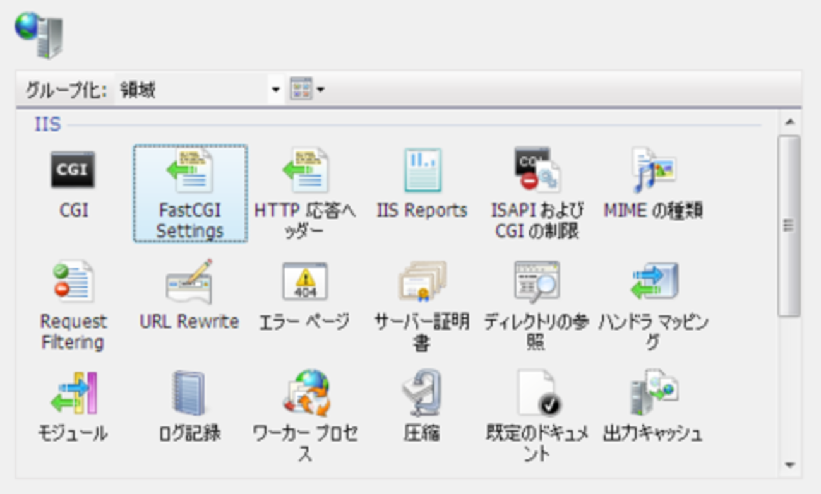
Task: Click the server globe icon at top
Action: (39, 35)
